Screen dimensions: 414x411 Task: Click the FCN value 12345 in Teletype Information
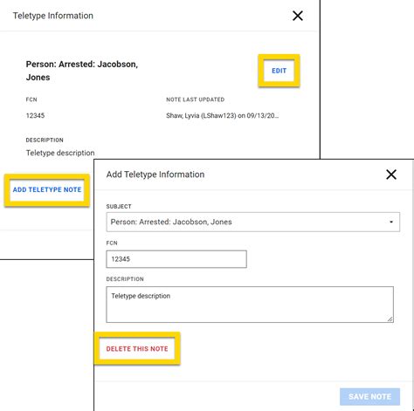pyautogui.click(x=35, y=116)
